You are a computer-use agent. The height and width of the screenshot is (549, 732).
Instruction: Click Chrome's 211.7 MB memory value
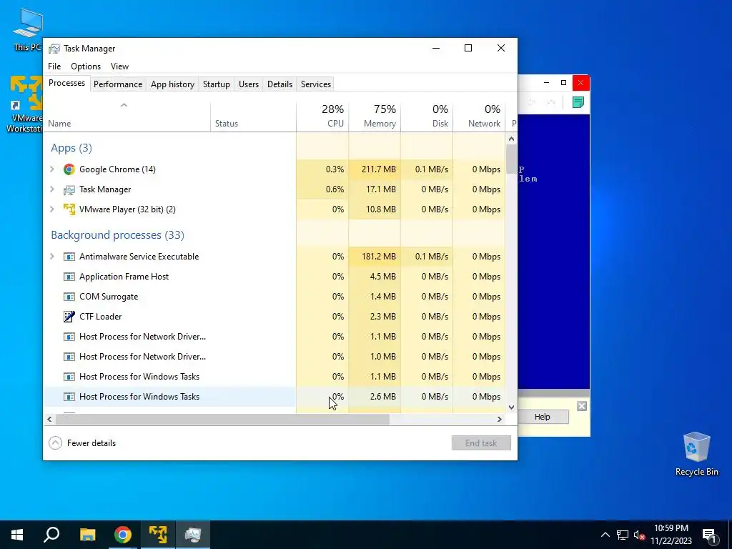point(379,169)
